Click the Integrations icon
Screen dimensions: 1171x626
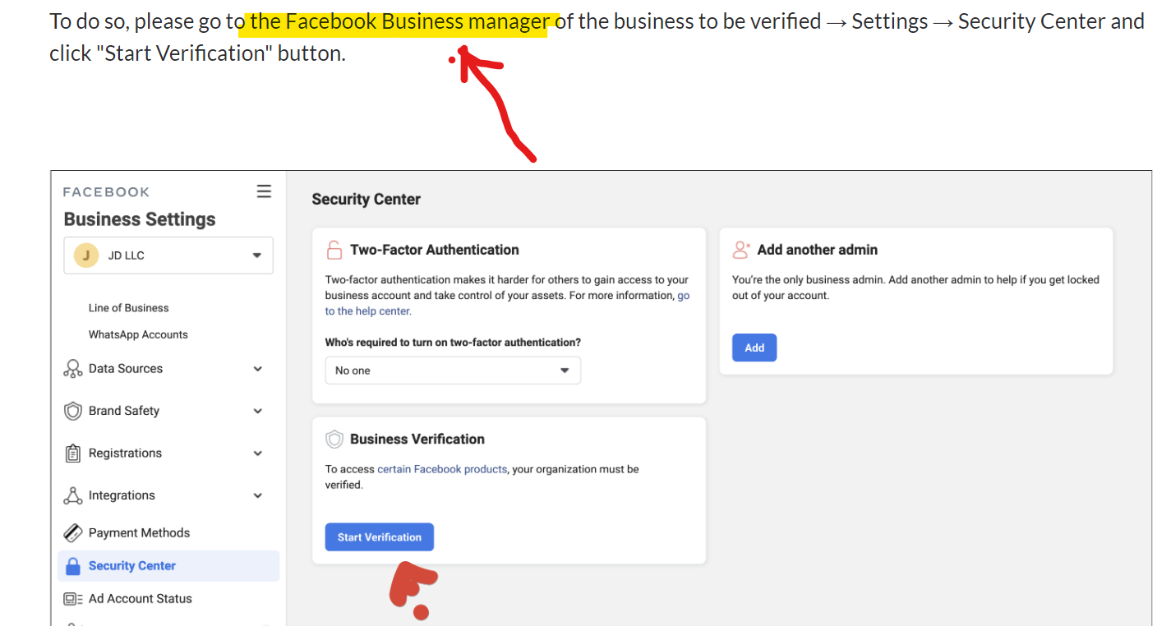tap(73, 495)
